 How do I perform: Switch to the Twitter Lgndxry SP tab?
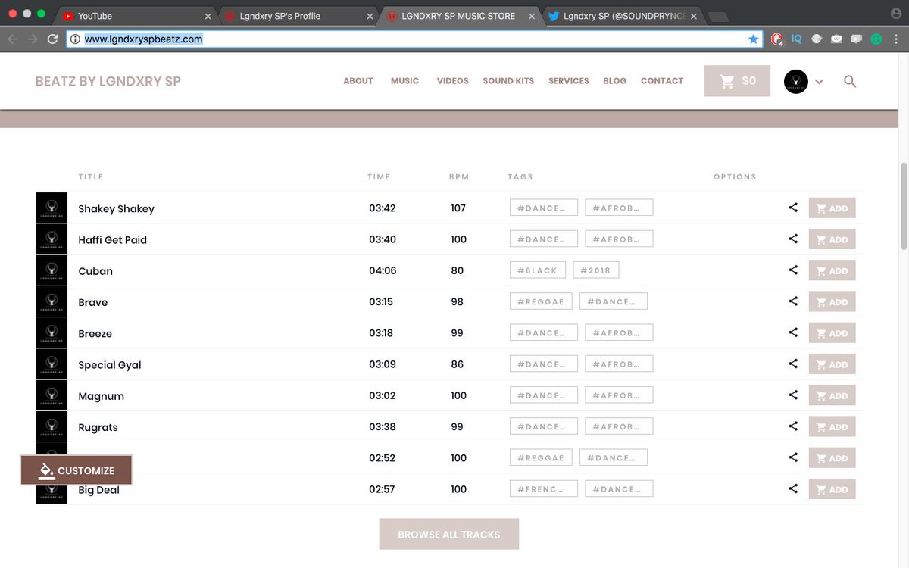624,16
